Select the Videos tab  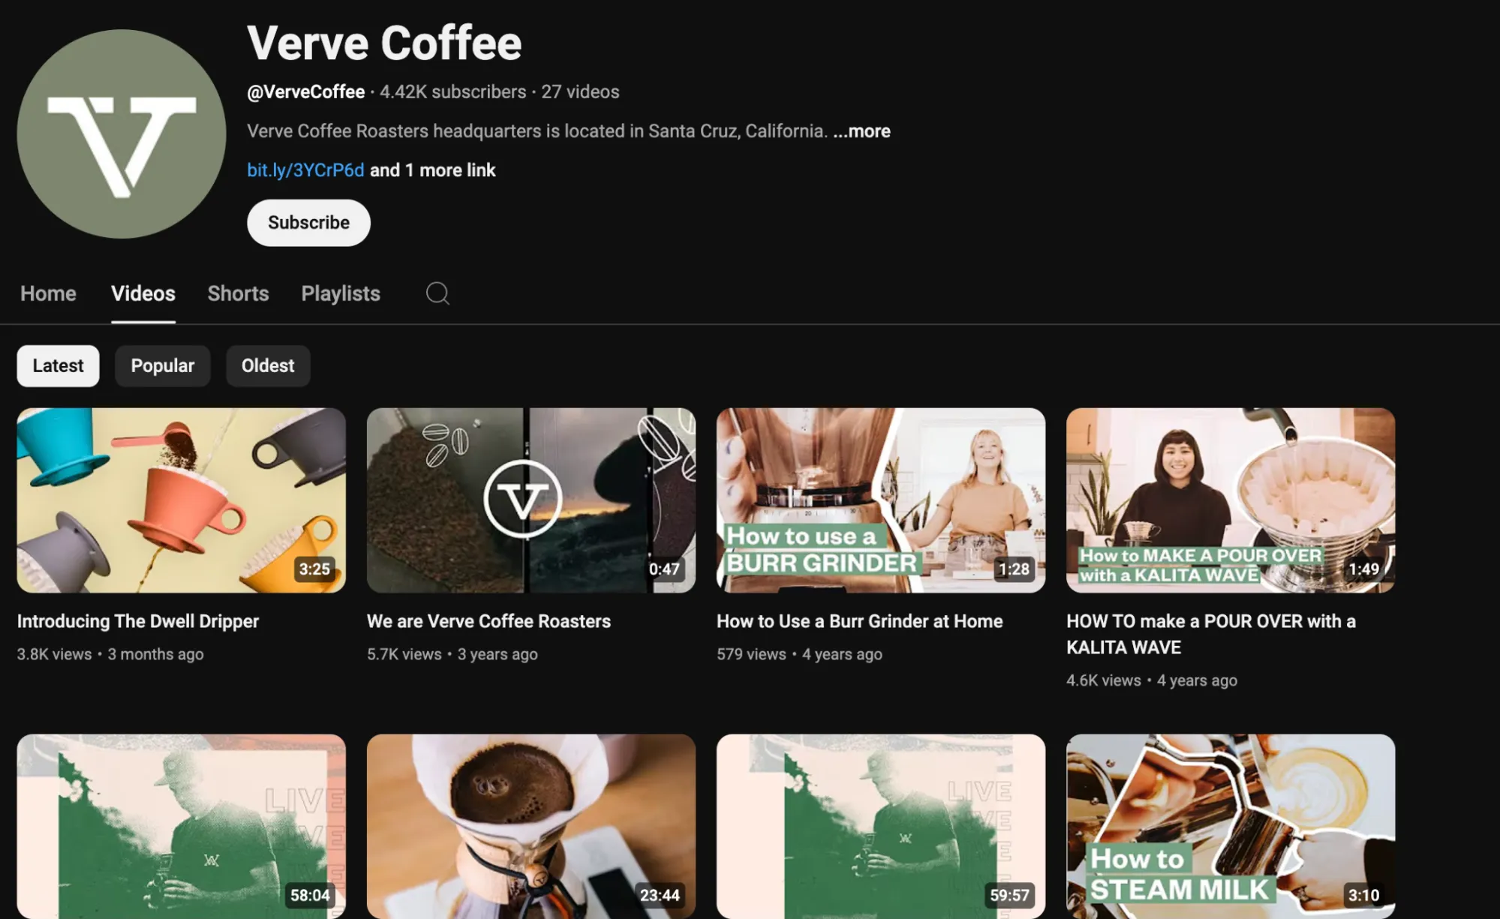[x=143, y=293]
